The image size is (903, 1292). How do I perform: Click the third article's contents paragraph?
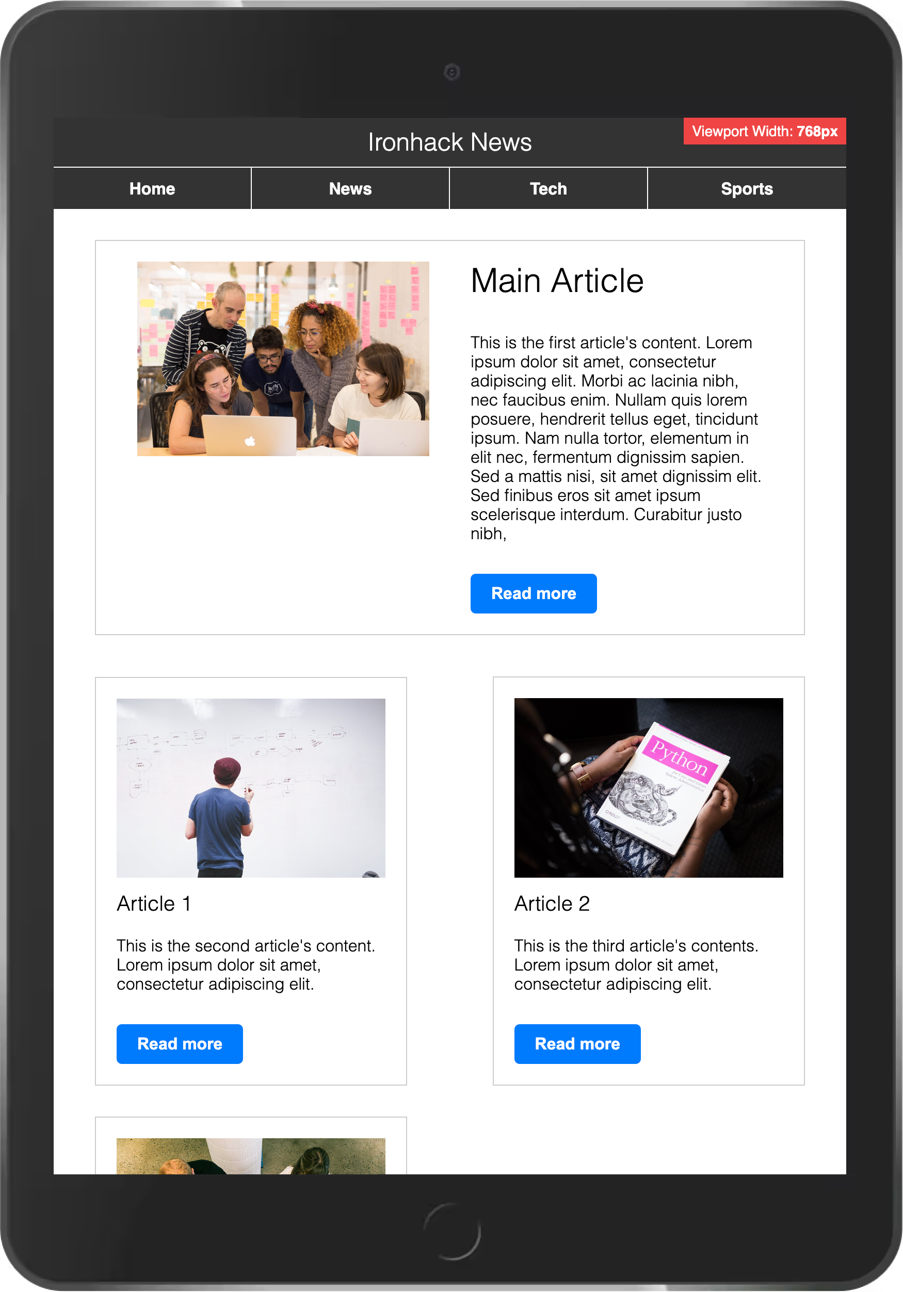click(x=636, y=964)
